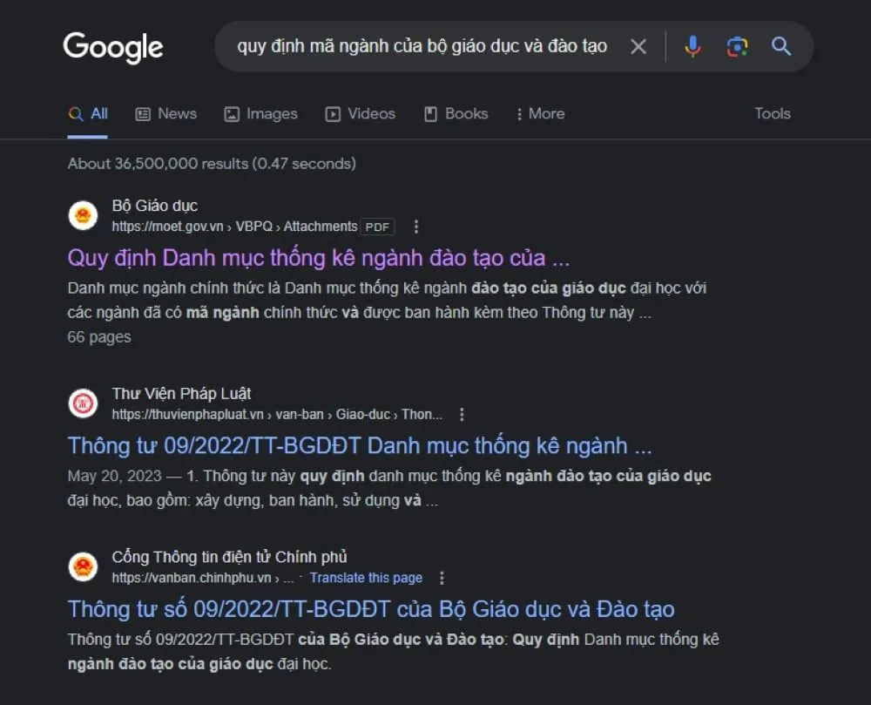The width and height of the screenshot is (871, 705).
Task: Open 'Thông tư 09/2022/TT-BGDĐT Danh mục' result
Action: [x=360, y=445]
